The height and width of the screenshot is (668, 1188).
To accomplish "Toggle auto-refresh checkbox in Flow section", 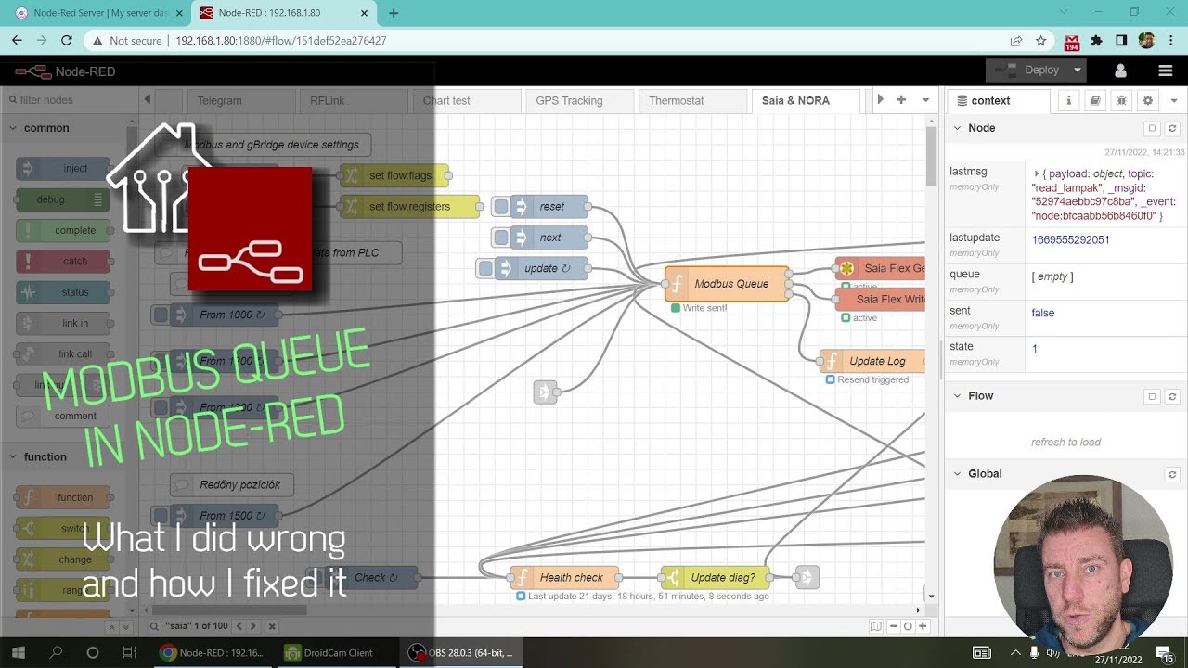I will 1152,396.
